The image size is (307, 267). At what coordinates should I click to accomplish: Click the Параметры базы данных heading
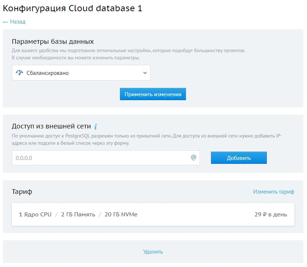53,41
